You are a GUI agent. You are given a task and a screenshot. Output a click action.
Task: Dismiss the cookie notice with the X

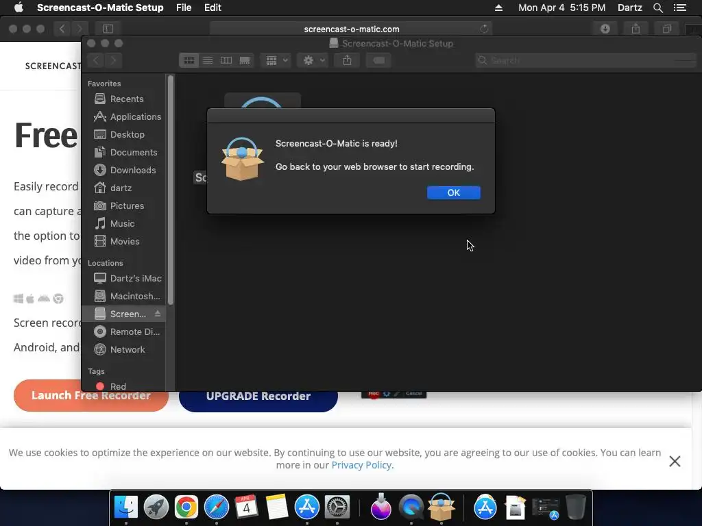675,461
